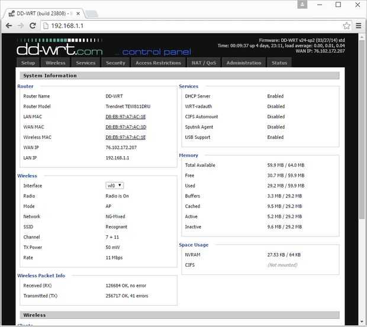Click the lower Wireless section header bar
Screen dimensions: 367x327
pos(179,315)
